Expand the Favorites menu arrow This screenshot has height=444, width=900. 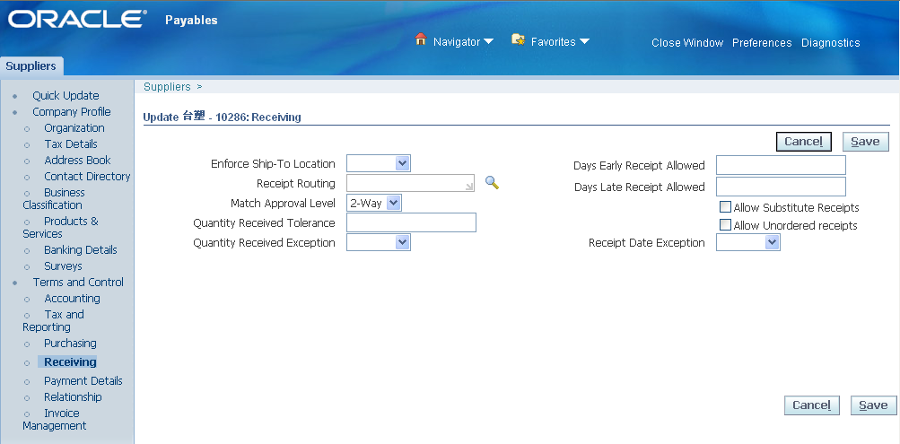point(584,42)
